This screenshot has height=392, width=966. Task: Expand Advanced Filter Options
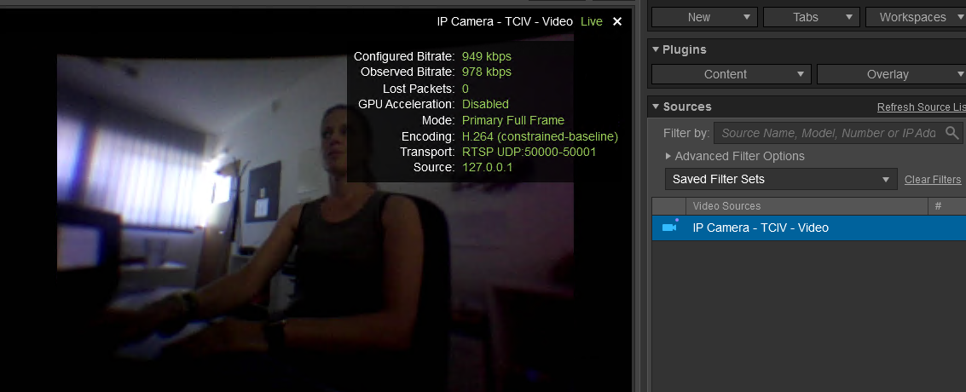[735, 156]
